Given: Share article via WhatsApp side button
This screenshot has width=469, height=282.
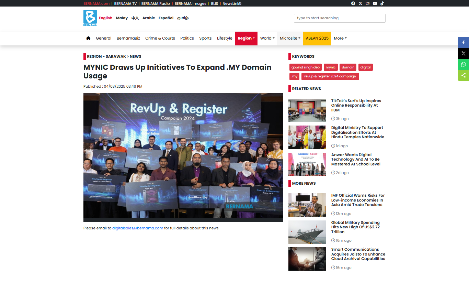Looking at the screenshot, I should pos(463,64).
